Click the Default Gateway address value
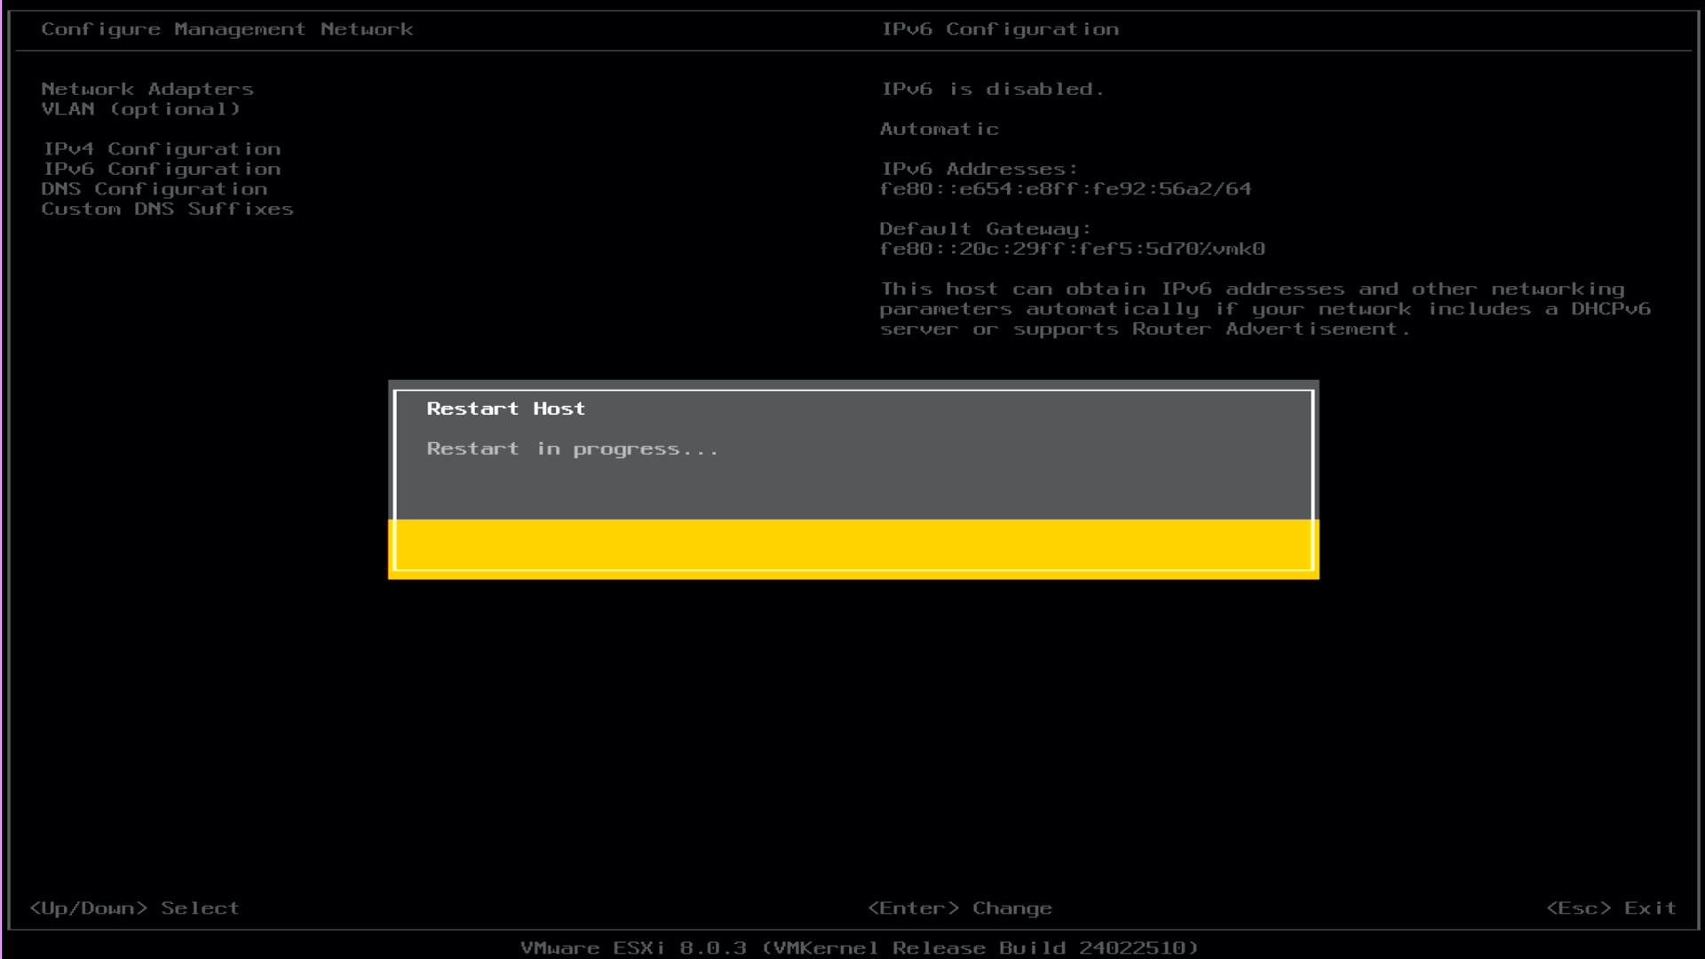This screenshot has width=1705, height=959. [x=1072, y=250]
